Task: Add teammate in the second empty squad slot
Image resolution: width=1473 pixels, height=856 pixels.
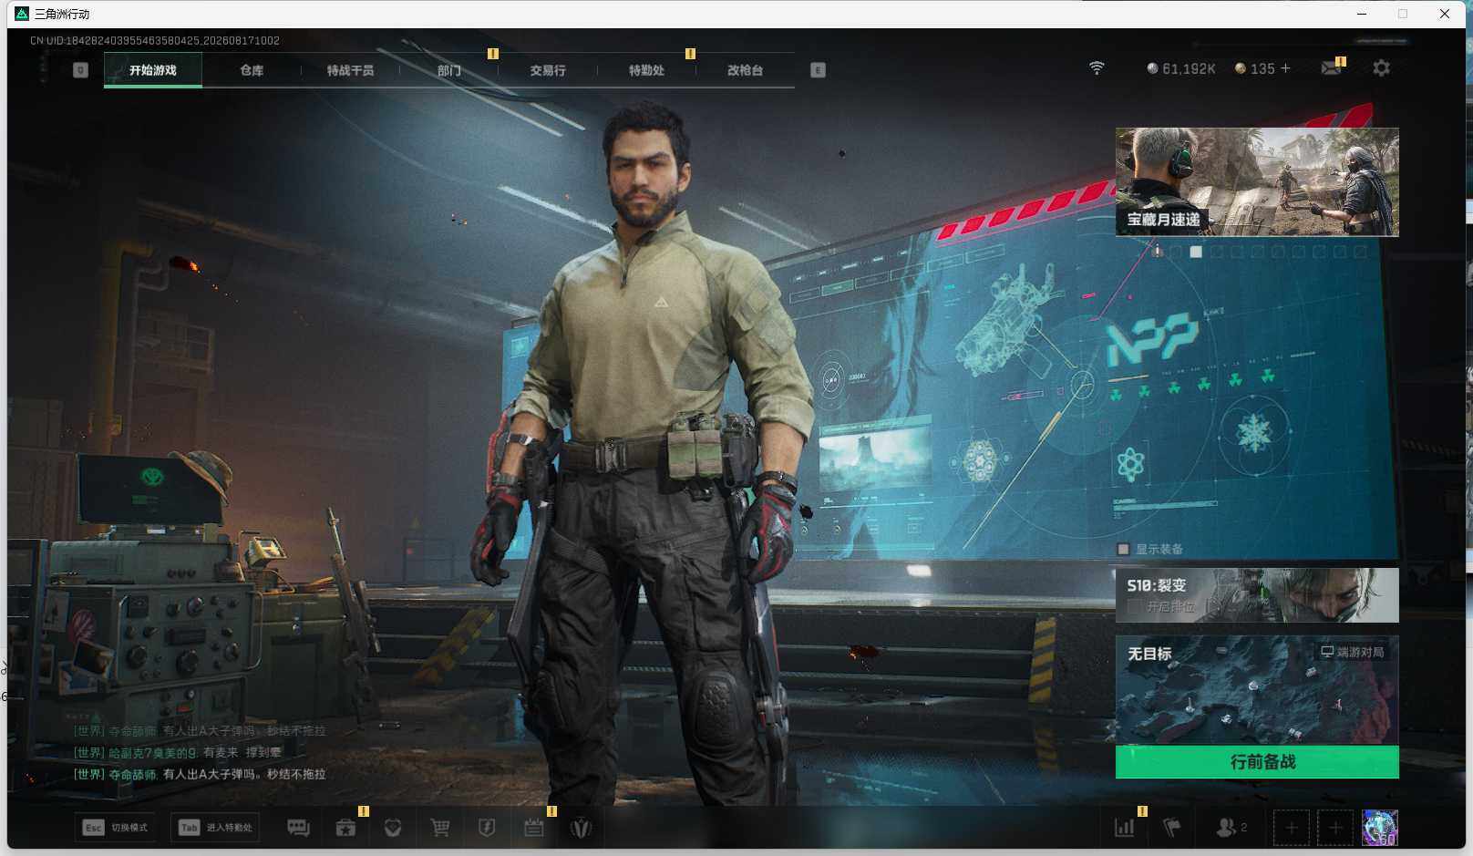Action: click(x=1335, y=828)
